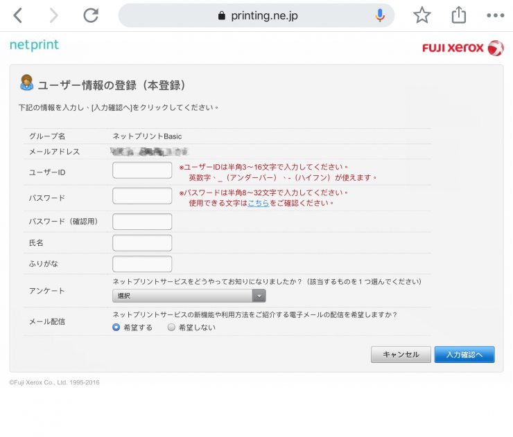The height and width of the screenshot is (437, 513).
Task: Tap the browser forward arrow
Action: coord(53,15)
